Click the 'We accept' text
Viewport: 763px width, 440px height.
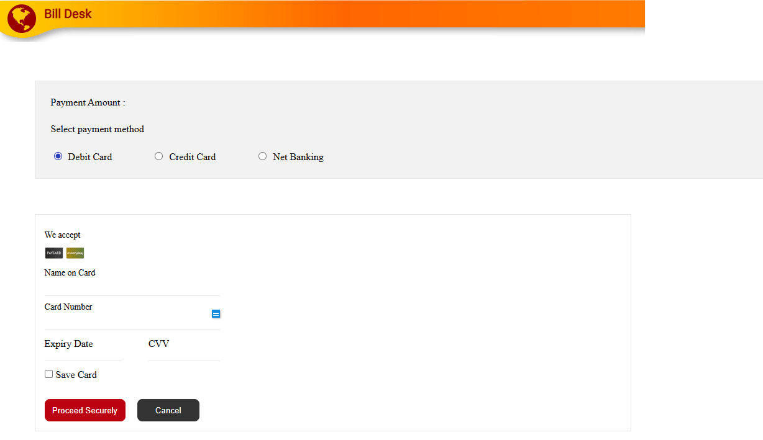click(x=63, y=235)
